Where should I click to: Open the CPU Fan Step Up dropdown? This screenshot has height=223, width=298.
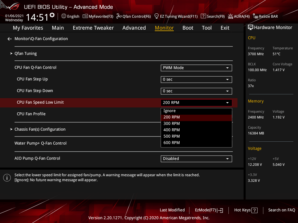[196, 80]
